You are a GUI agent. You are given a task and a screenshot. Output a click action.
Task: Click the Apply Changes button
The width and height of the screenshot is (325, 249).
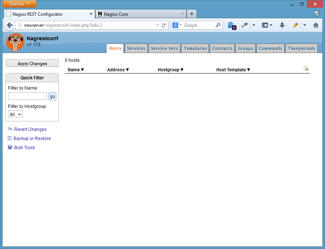pyautogui.click(x=32, y=63)
